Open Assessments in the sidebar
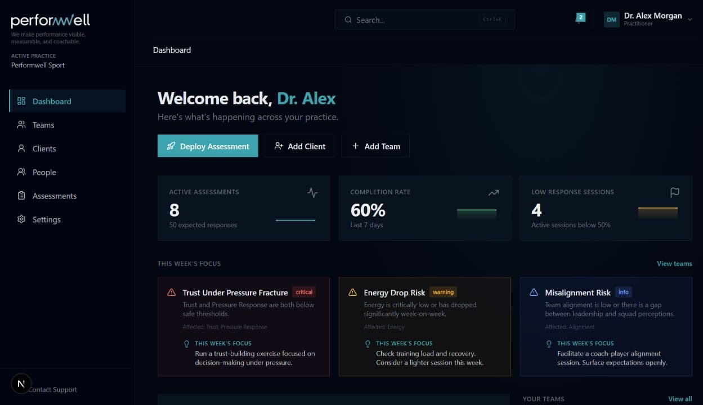703x405 pixels. pos(68,196)
